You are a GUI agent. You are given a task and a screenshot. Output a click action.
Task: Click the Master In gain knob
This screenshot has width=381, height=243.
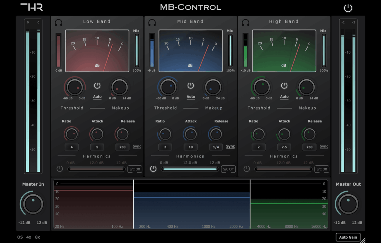[33, 204]
